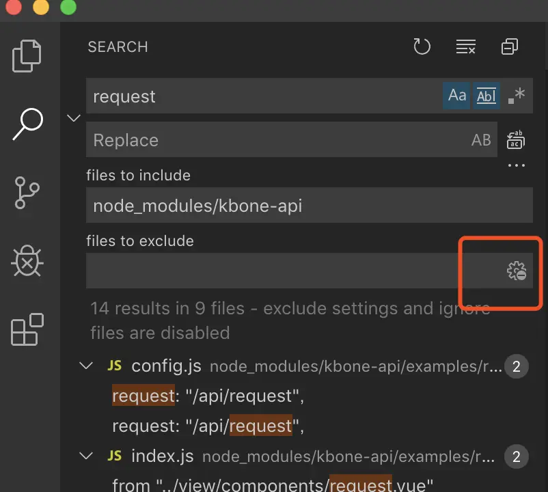Clear the search results
The height and width of the screenshot is (492, 548).
(x=465, y=46)
